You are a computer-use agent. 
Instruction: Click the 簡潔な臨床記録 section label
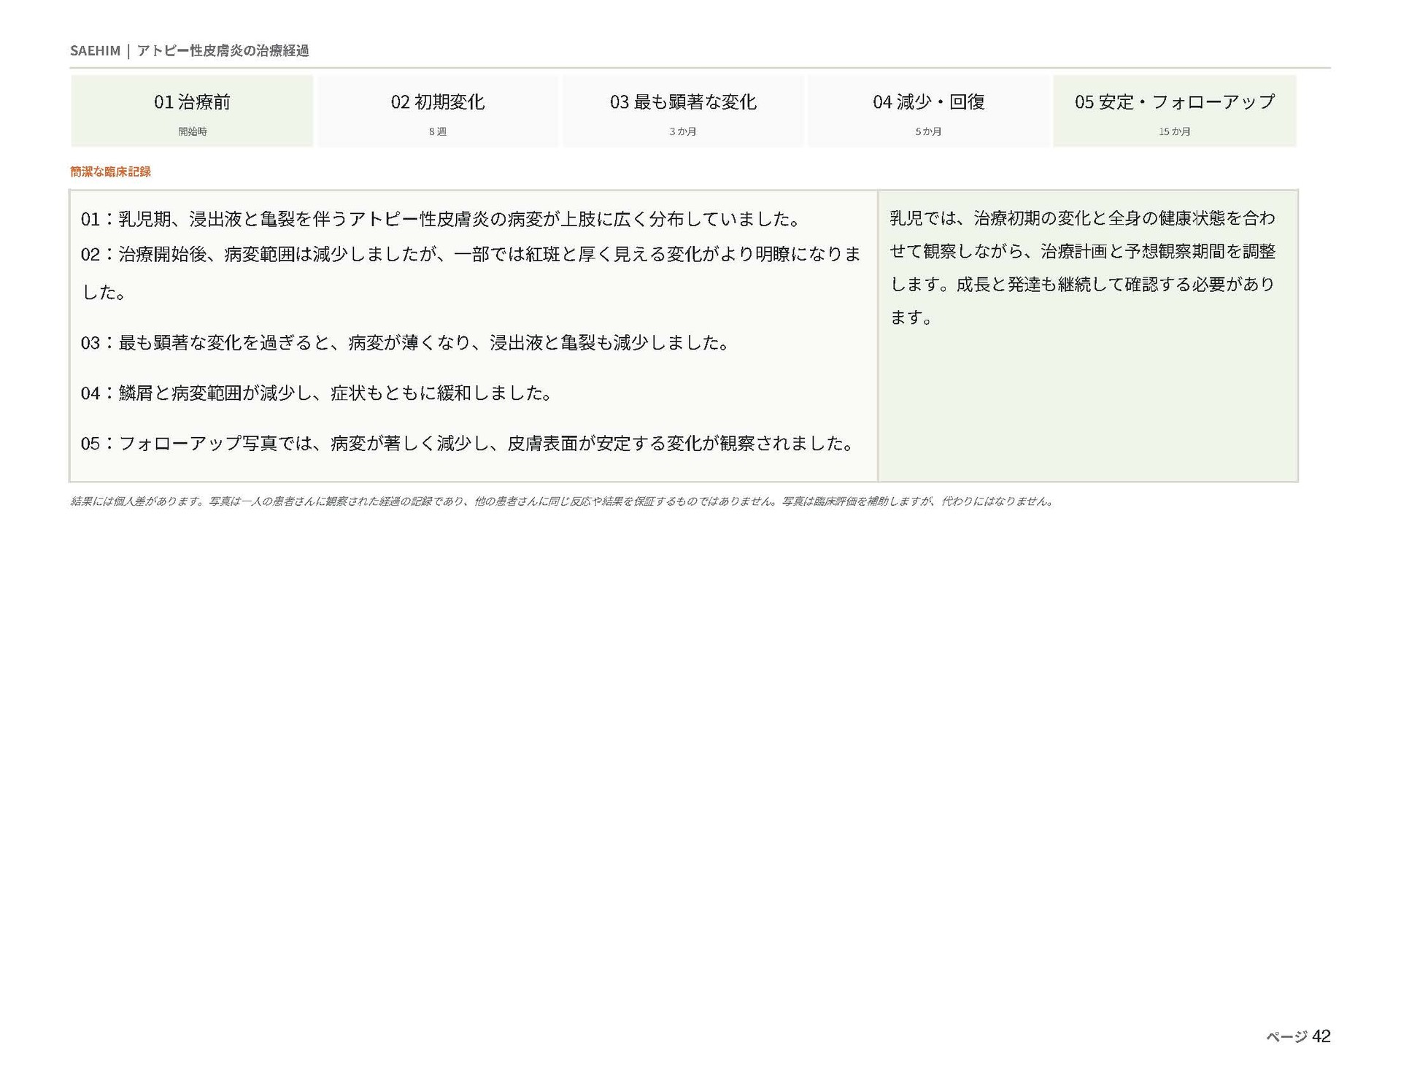click(110, 171)
